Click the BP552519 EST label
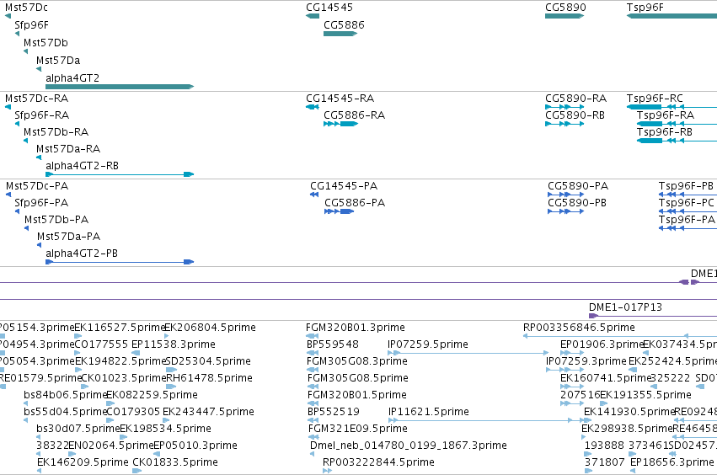This screenshot has height=475, width=717. pos(334,412)
